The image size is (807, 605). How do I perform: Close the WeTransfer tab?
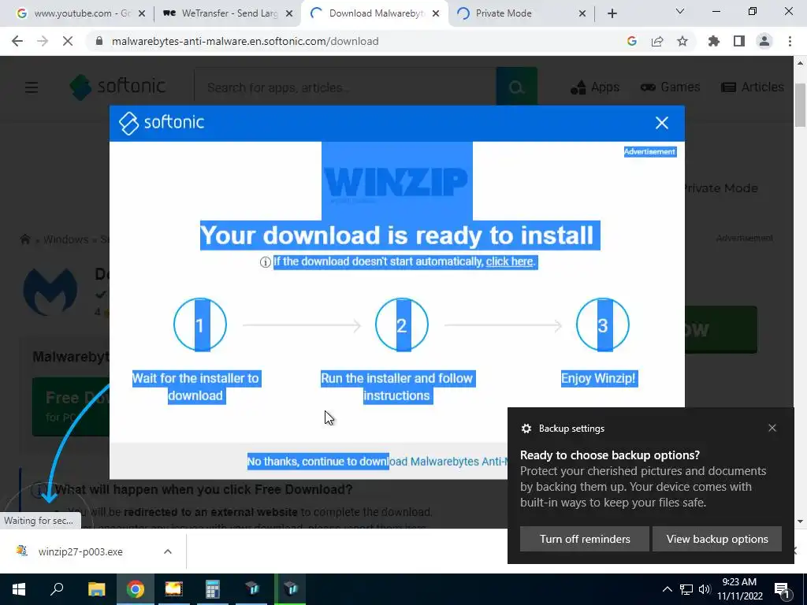(x=289, y=14)
